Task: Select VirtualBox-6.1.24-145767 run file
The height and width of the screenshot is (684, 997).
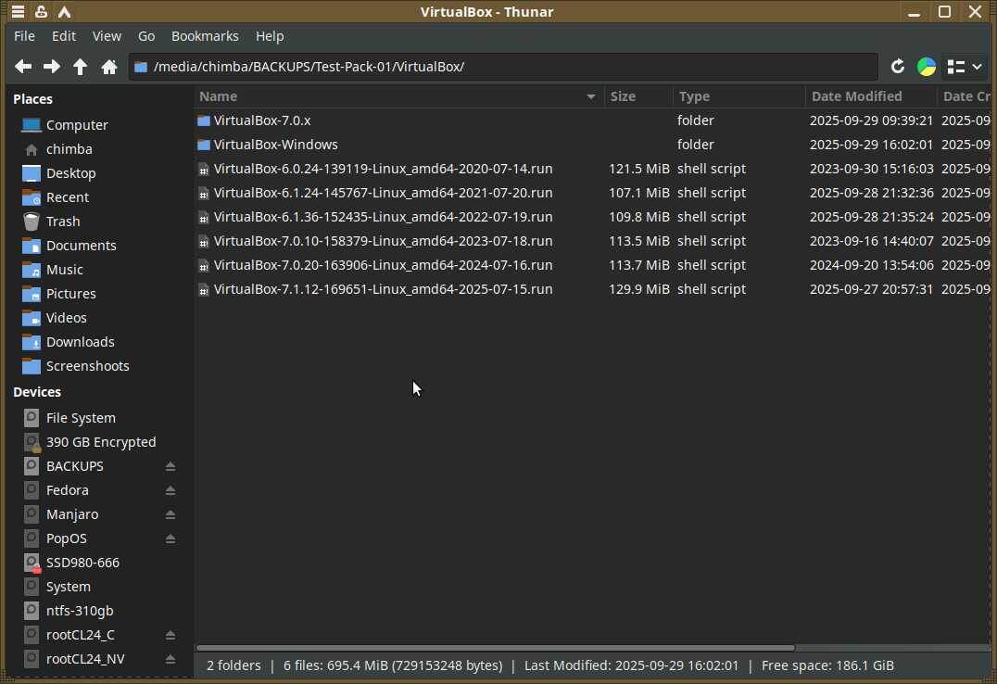Action: click(383, 193)
